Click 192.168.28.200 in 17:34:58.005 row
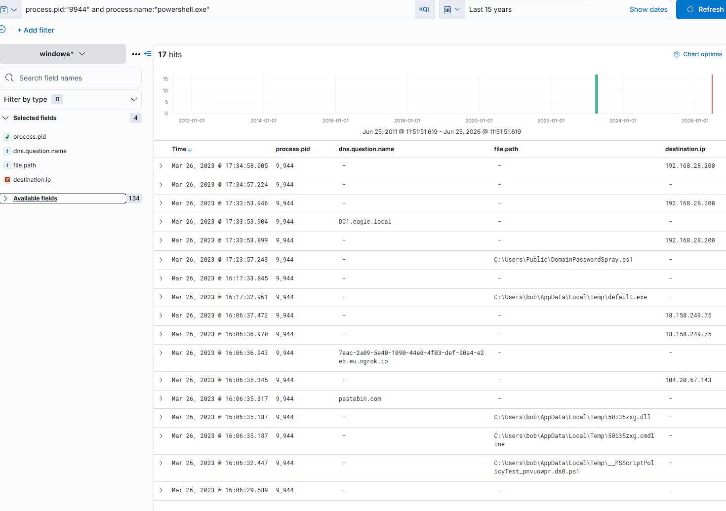The height and width of the screenshot is (511, 726). pyautogui.click(x=690, y=166)
